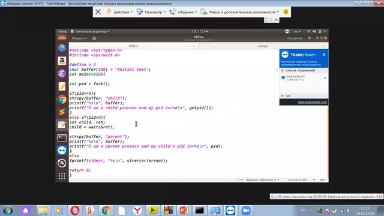Close the TeamViewer session toolbar with X

98,12
